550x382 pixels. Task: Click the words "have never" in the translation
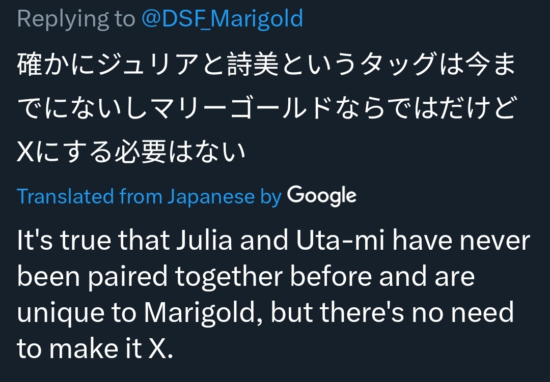point(461,241)
